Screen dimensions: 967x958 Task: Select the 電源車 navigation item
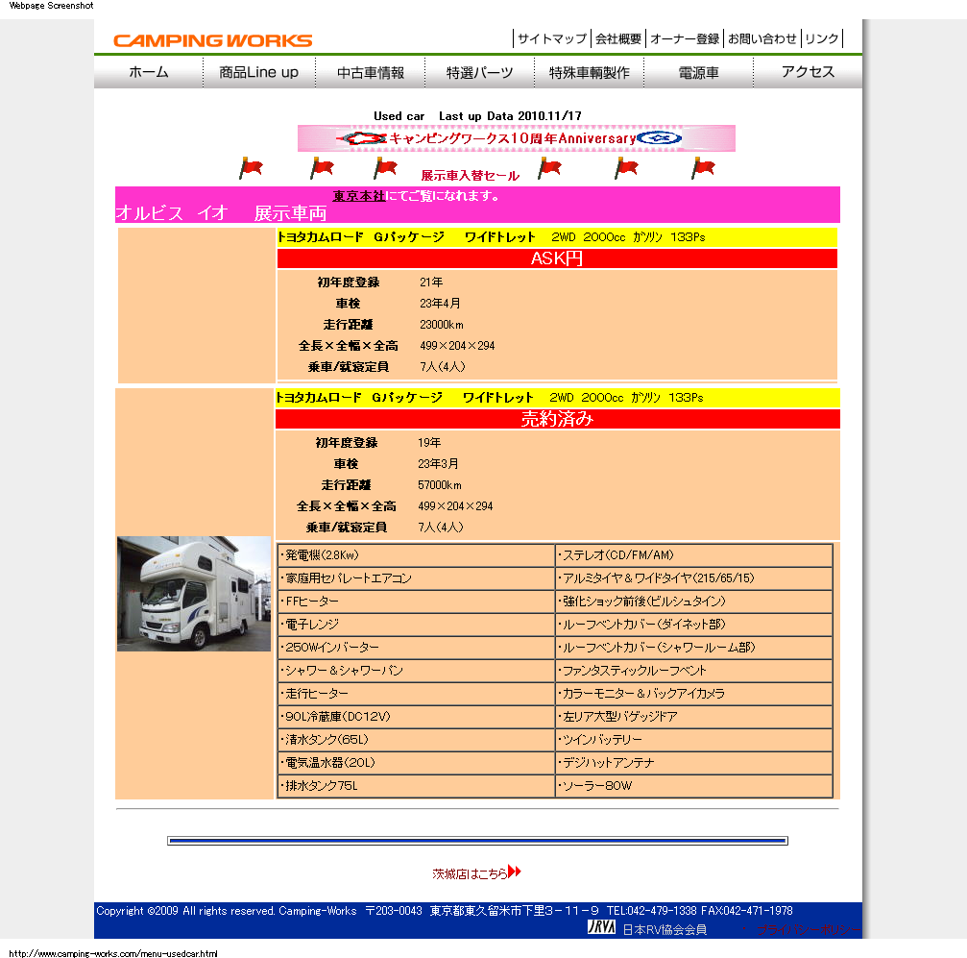tap(699, 72)
